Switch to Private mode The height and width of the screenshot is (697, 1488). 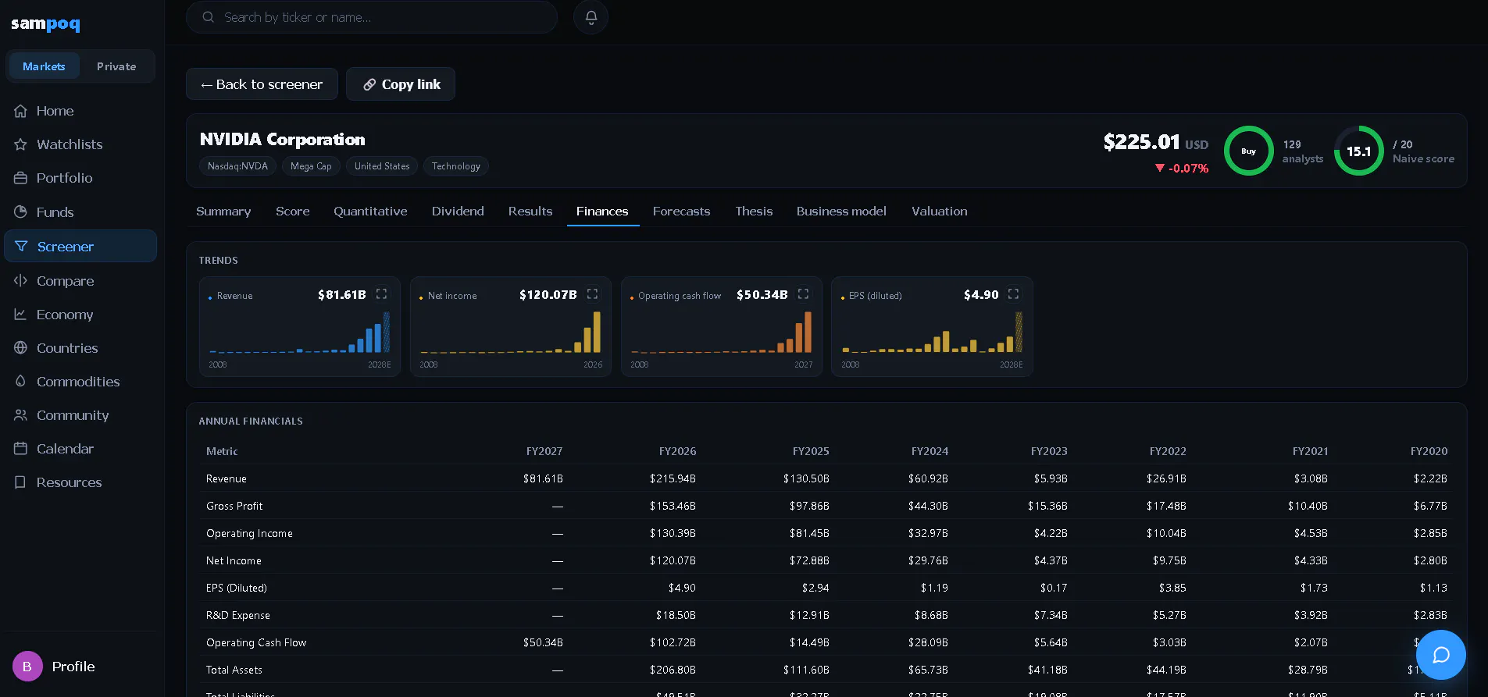click(116, 66)
